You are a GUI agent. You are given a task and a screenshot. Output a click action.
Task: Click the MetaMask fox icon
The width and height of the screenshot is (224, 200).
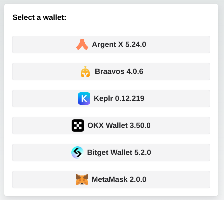point(82,180)
